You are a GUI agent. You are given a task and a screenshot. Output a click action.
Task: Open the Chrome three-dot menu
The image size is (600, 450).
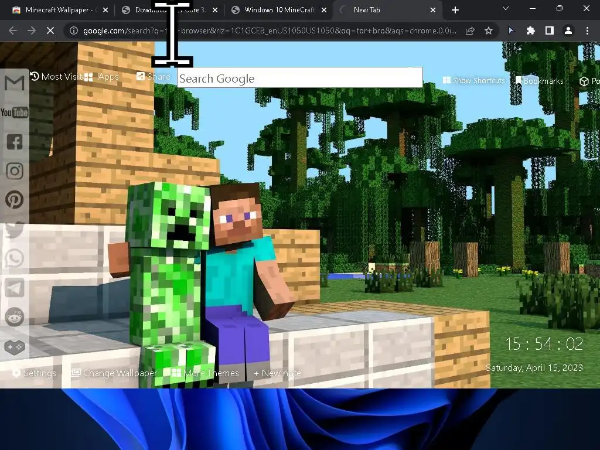587,30
